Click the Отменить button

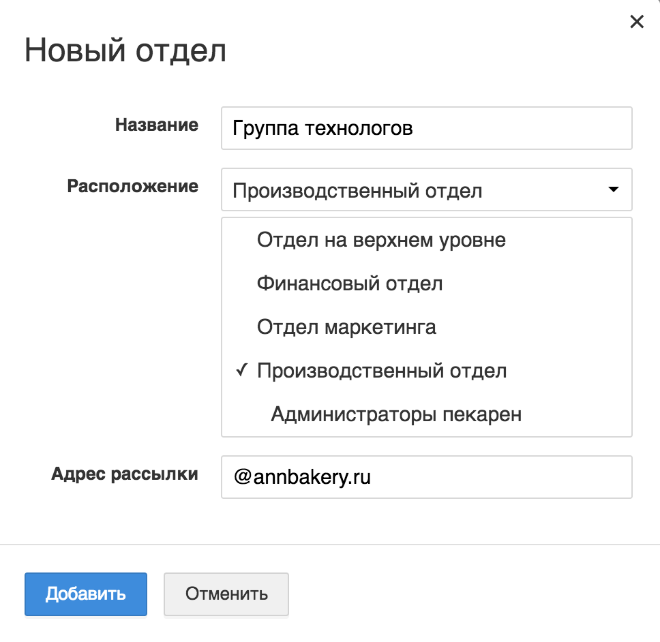[226, 594]
